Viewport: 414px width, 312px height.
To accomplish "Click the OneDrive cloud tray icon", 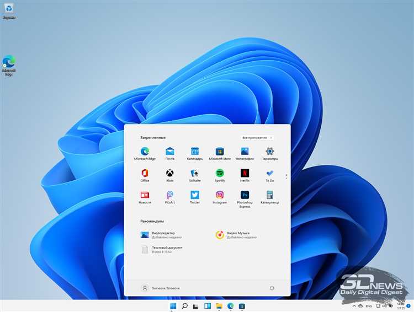I will click(360, 306).
